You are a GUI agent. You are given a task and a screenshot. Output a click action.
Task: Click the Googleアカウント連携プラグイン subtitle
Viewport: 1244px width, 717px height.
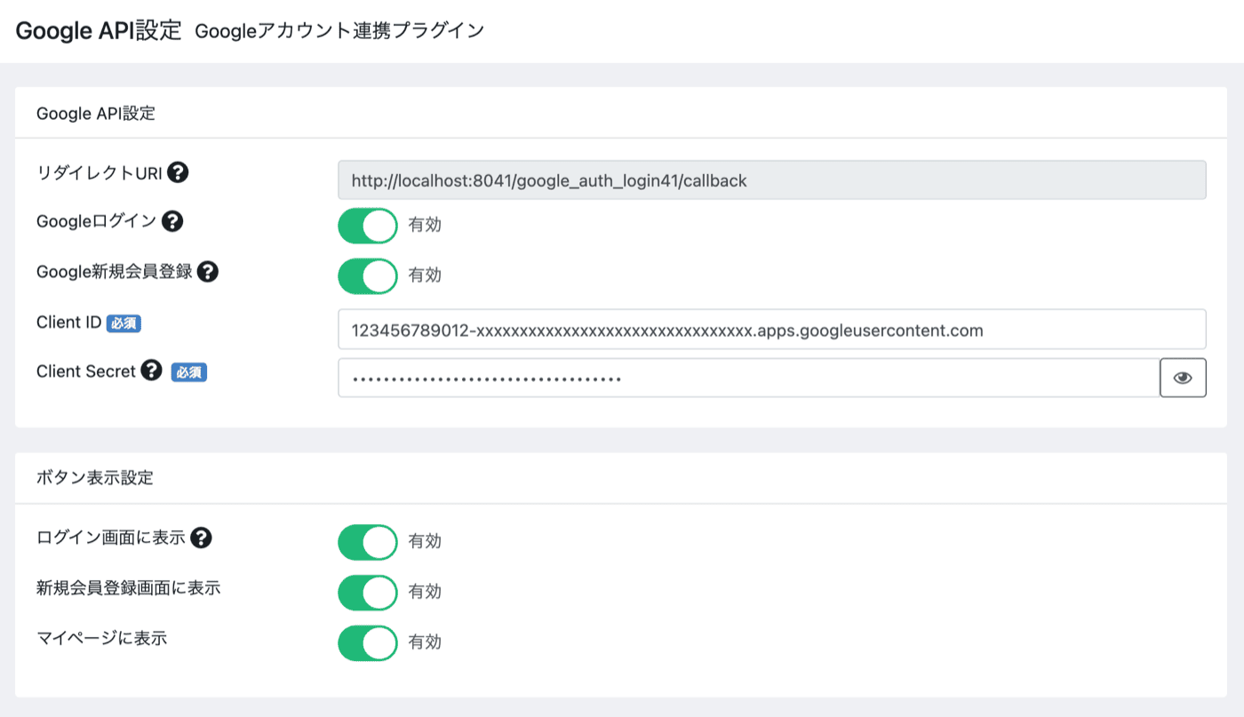[x=339, y=31]
